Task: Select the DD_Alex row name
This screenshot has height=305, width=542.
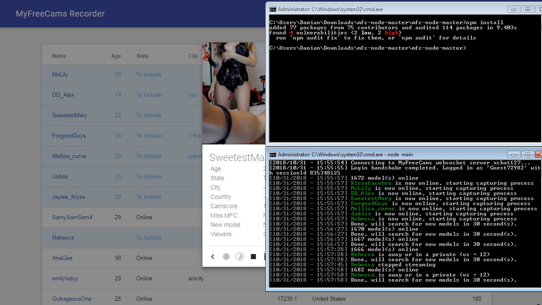Action: point(63,95)
